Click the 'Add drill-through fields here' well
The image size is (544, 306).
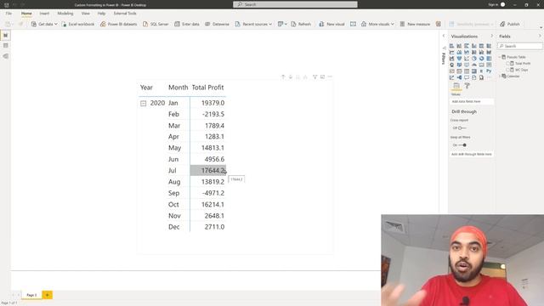point(472,154)
